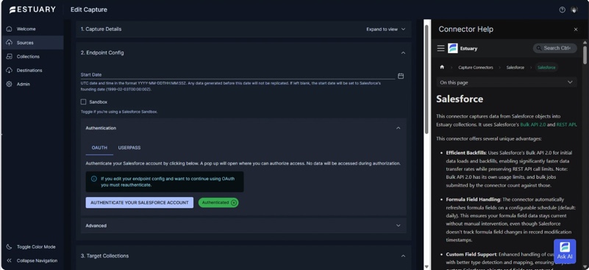
Task: Click the moon icon for color mode
Action: [10, 247]
